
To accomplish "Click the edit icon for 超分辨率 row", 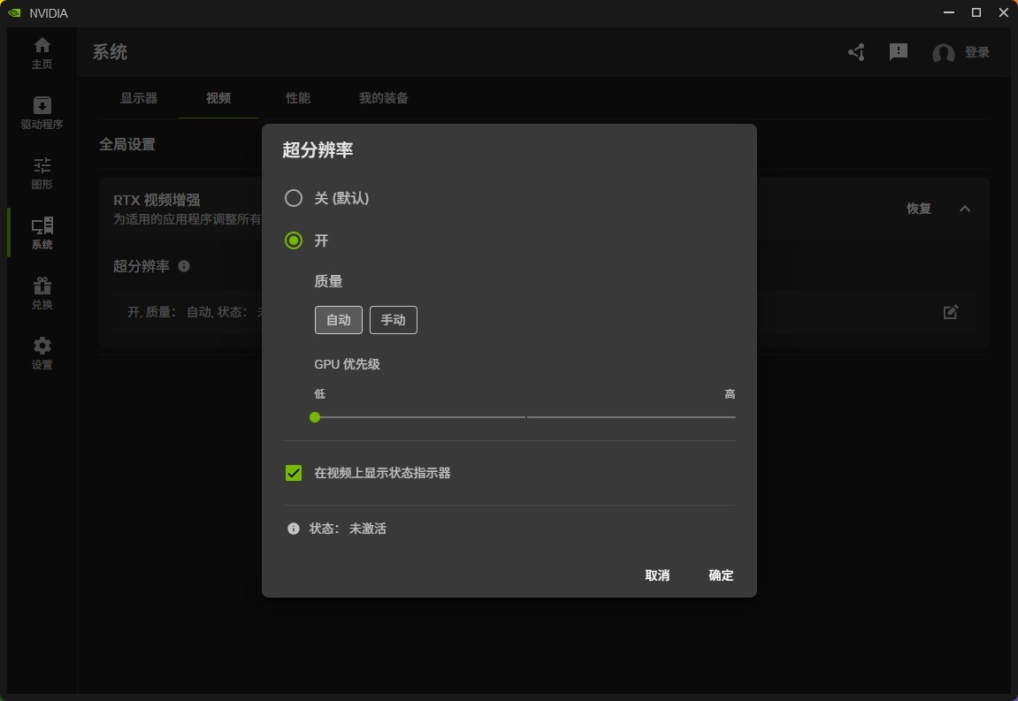I will click(x=951, y=312).
